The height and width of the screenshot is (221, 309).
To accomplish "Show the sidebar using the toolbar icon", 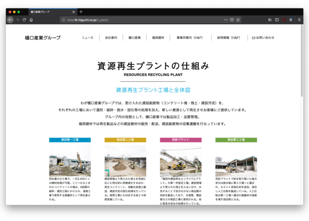I will pos(277,20).
